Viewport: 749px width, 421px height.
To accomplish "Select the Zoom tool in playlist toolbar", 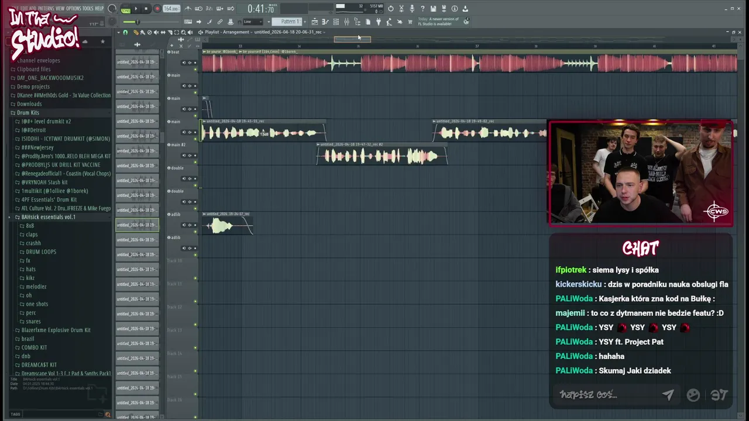I will pos(183,32).
